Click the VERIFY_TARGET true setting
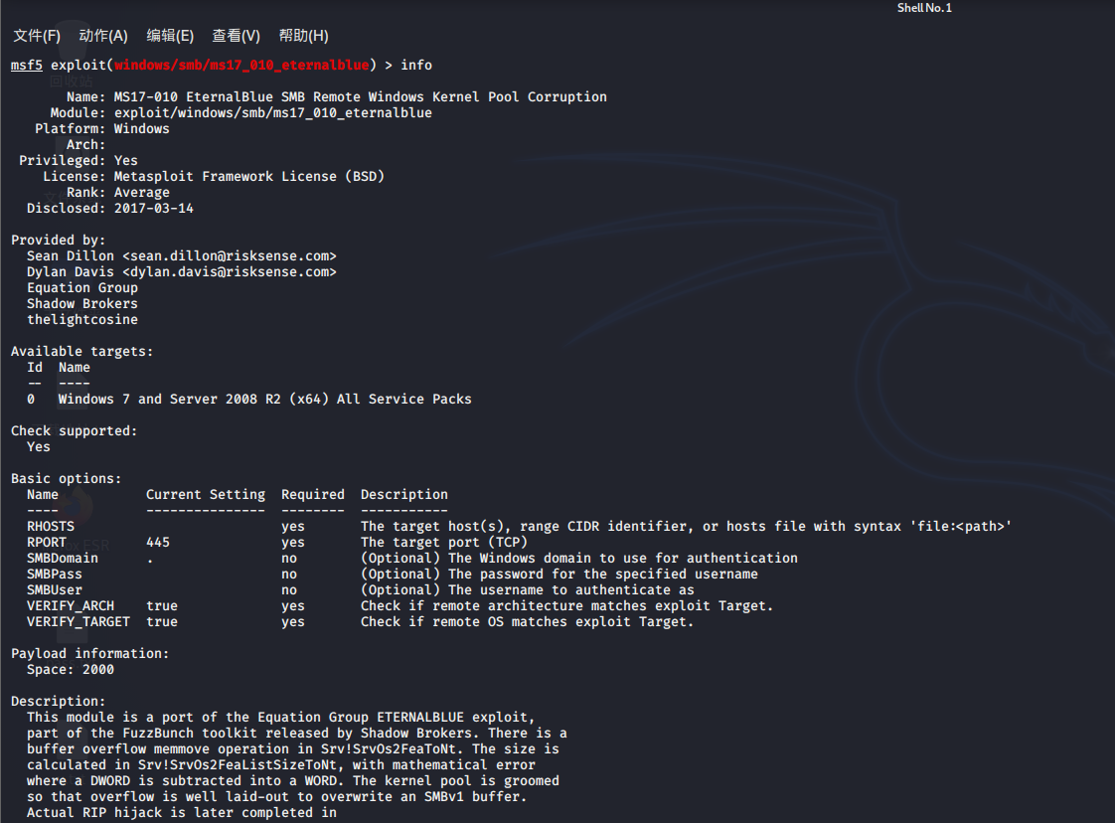 click(162, 622)
